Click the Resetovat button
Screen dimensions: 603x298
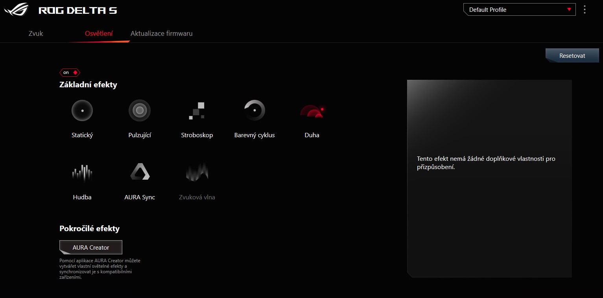tap(572, 55)
